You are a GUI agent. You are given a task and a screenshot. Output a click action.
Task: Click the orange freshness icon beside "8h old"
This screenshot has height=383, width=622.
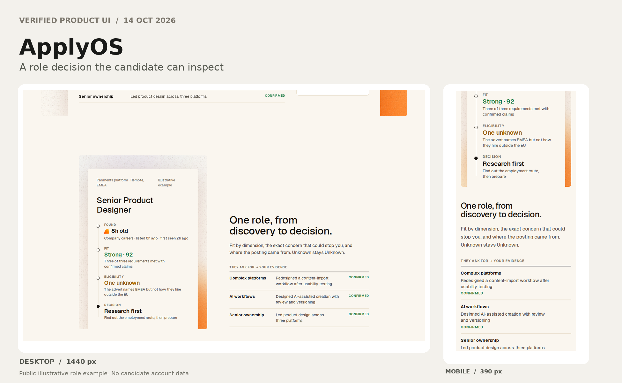pos(107,231)
